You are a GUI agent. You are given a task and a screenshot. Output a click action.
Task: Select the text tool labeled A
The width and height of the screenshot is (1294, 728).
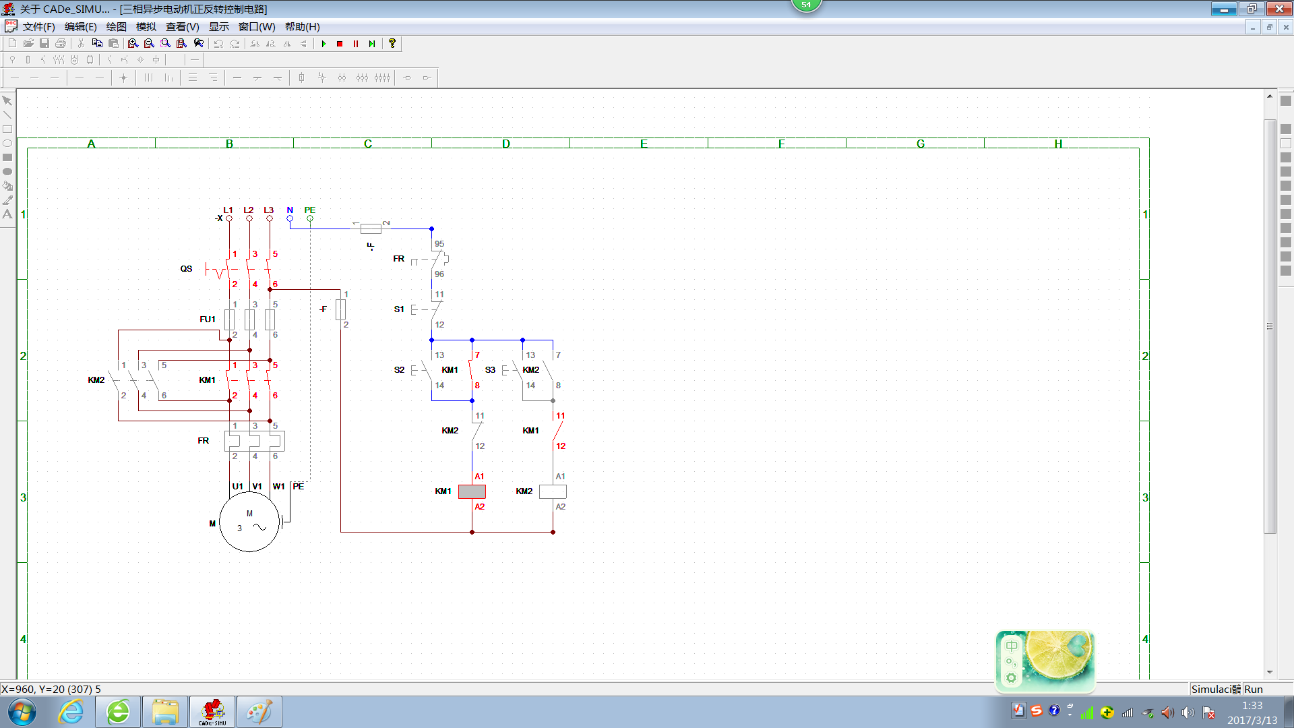[7, 214]
